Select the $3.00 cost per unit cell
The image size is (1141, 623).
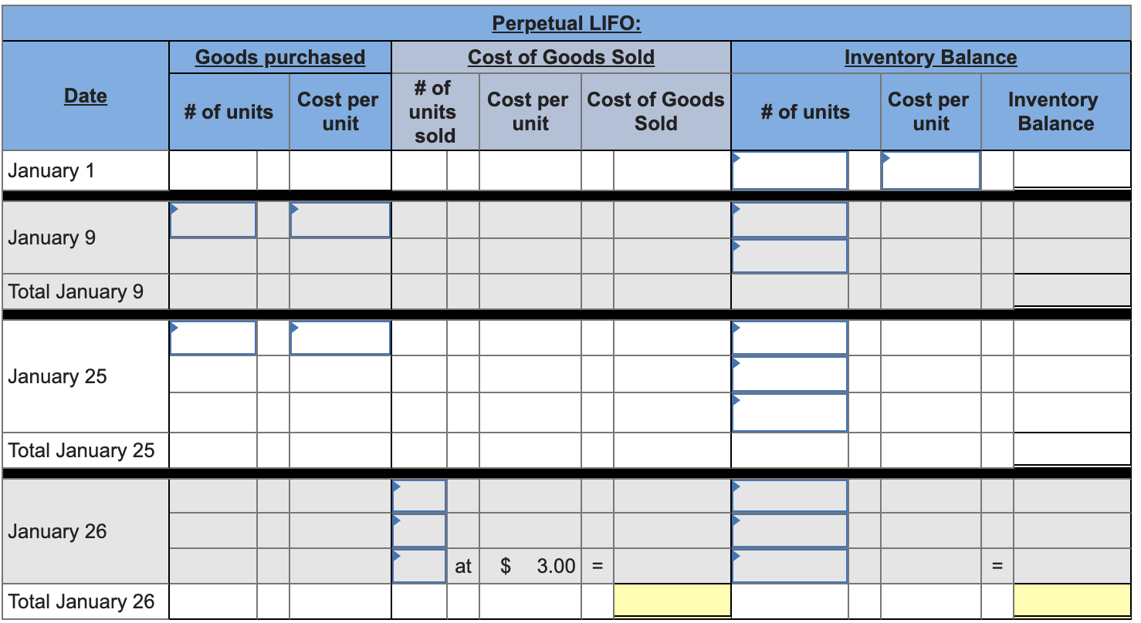tap(530, 566)
